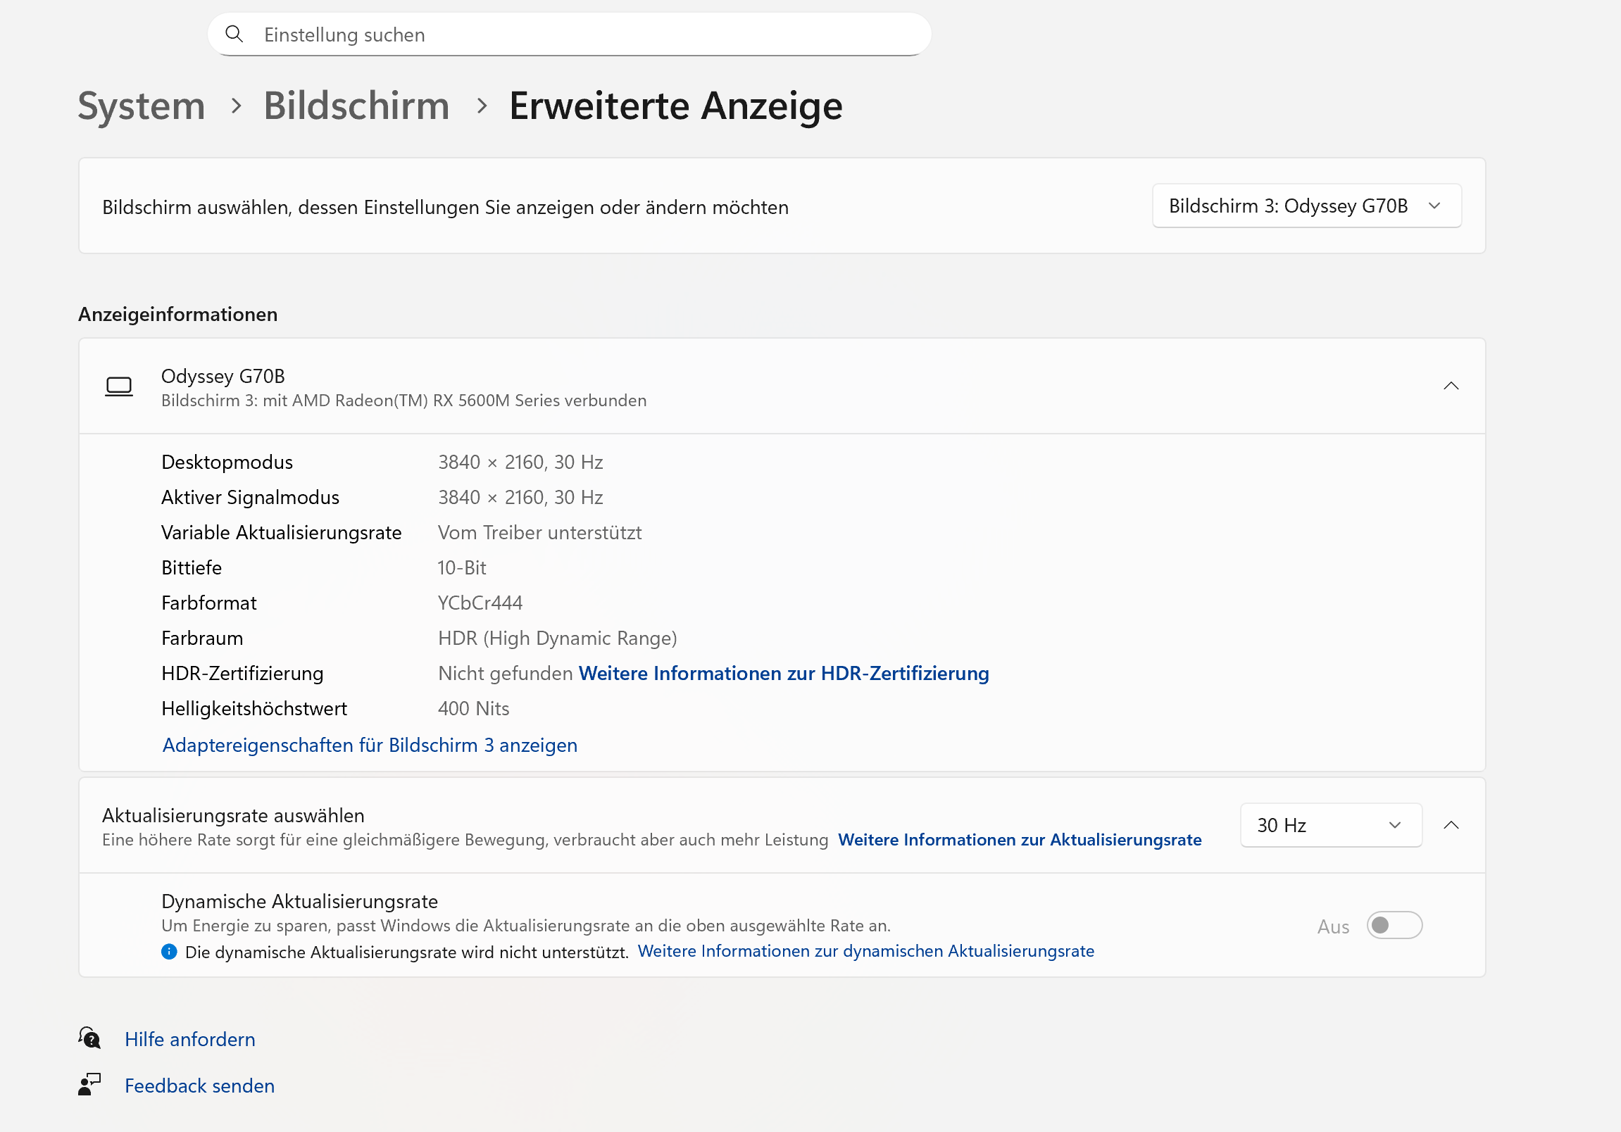Open the Bildschirm 3: Odyssey G70B dropdown
The height and width of the screenshot is (1132, 1621).
coord(1306,206)
